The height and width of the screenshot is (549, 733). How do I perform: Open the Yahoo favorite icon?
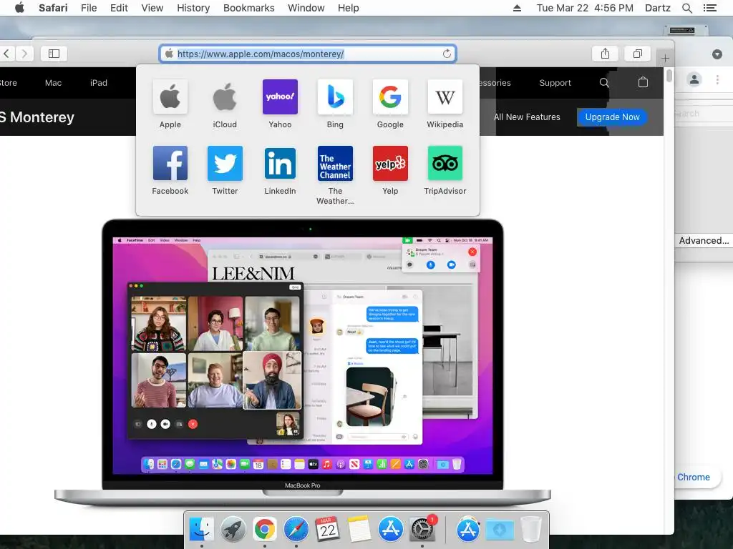click(280, 97)
